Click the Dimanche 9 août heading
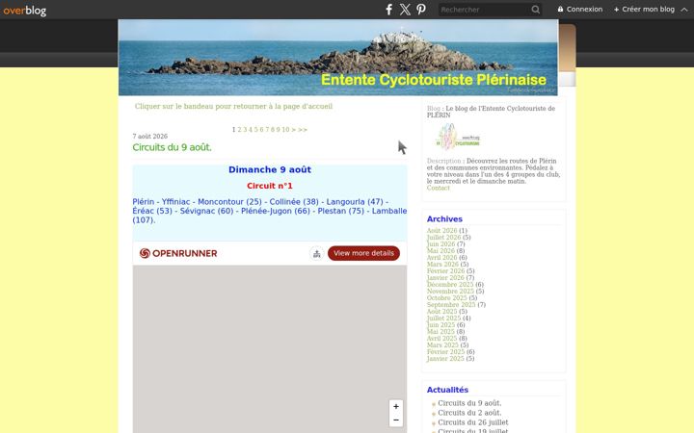The image size is (694, 433). 270,169
